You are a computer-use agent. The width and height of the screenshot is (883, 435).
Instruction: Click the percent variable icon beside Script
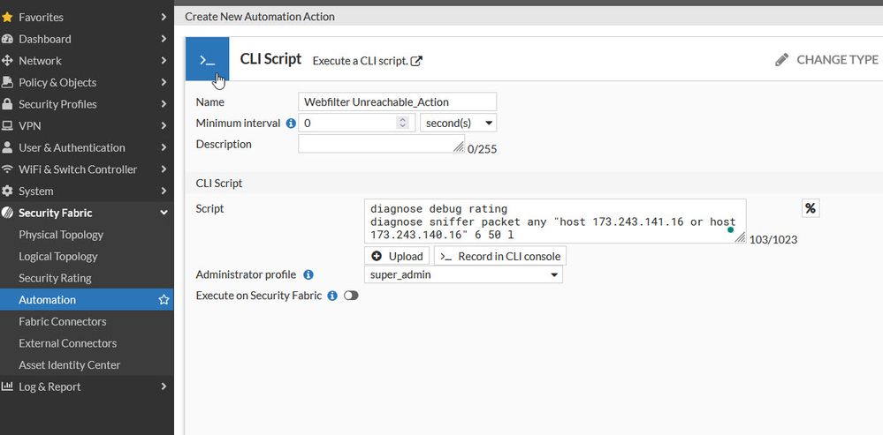811,208
